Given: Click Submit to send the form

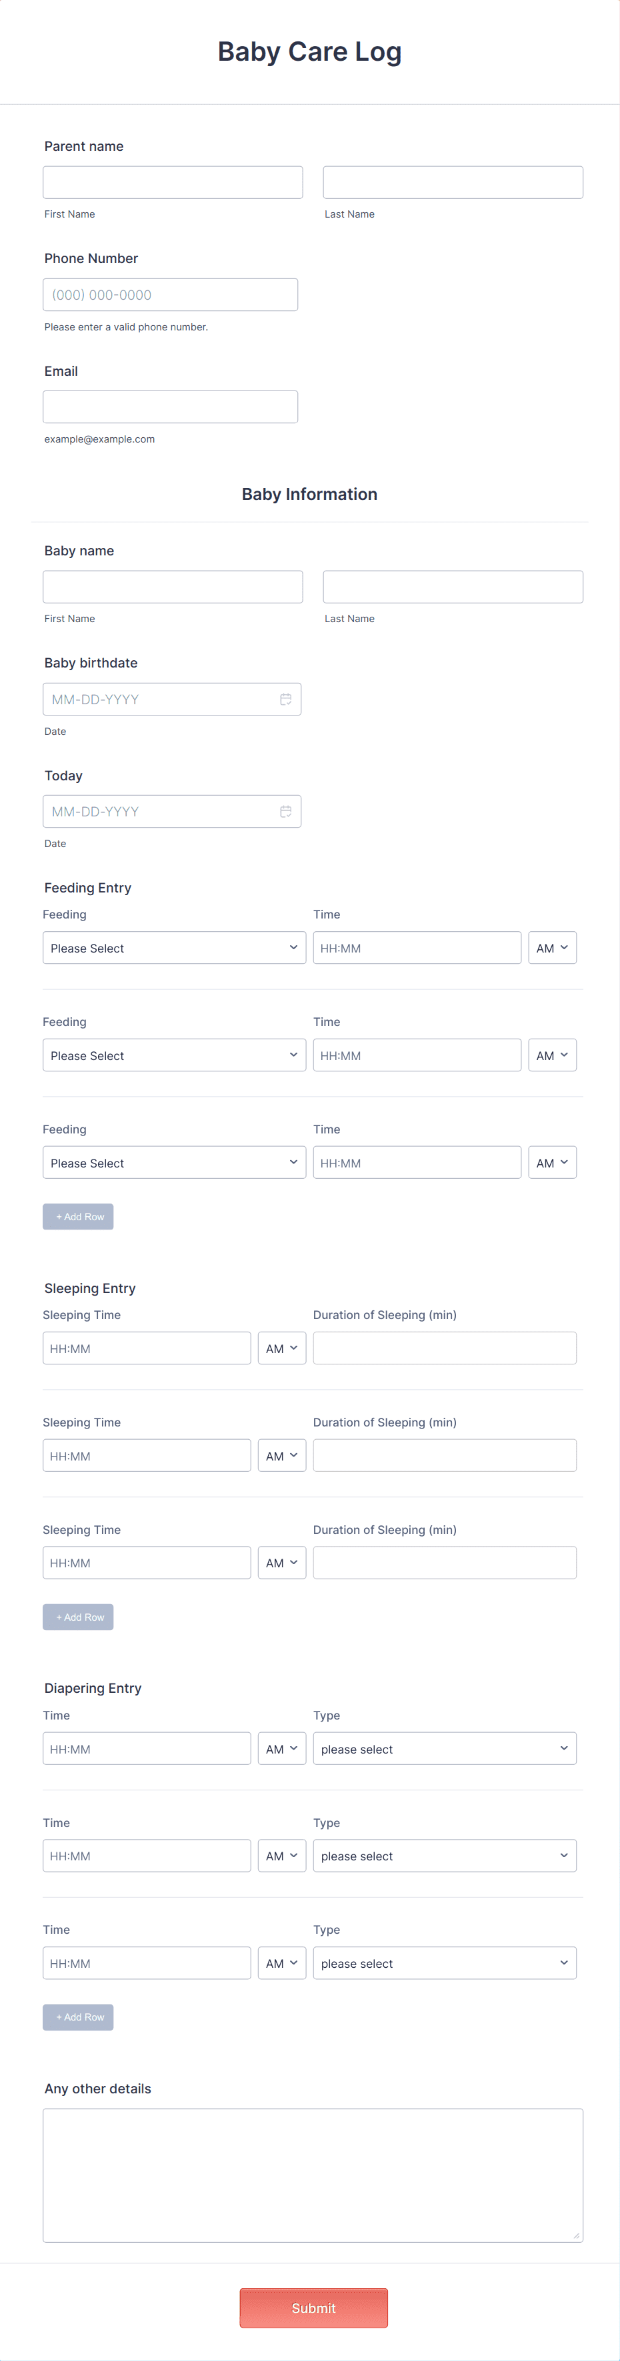Looking at the screenshot, I should click(313, 2308).
